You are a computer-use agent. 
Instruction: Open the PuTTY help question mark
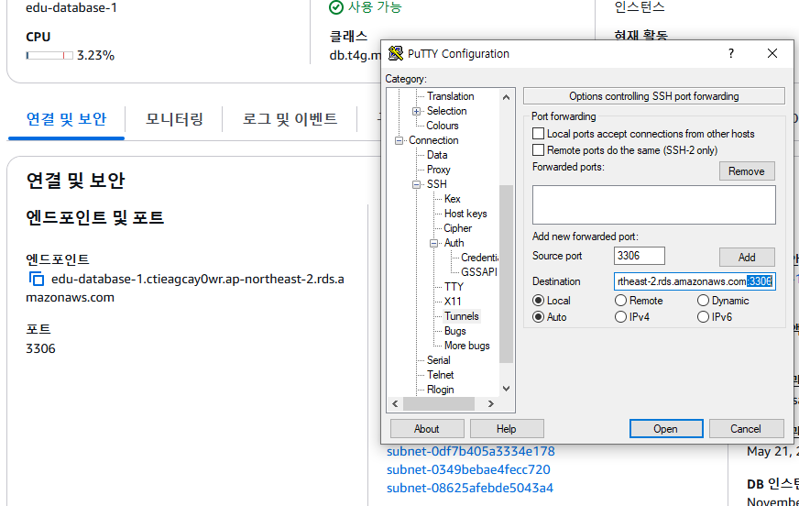[x=731, y=53]
